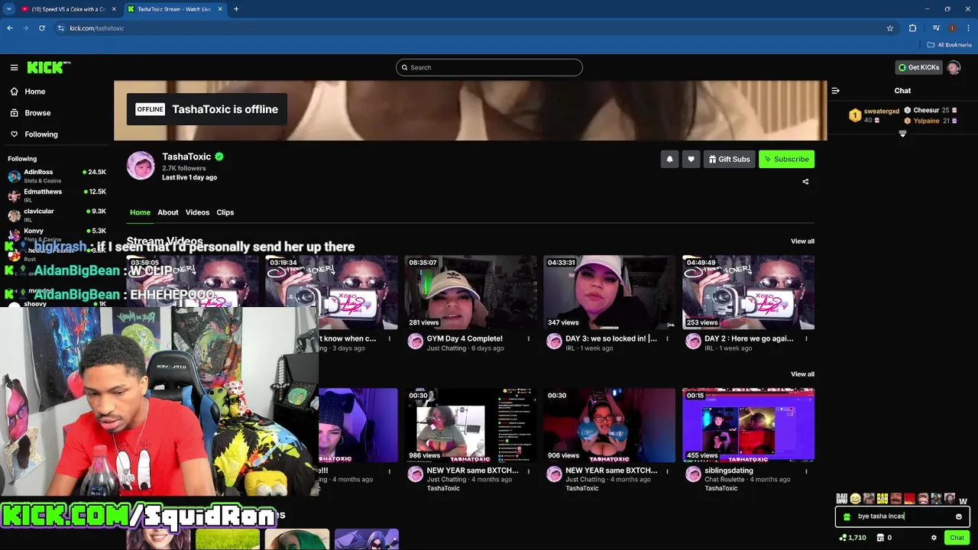This screenshot has height=550, width=978.
Task: Switch to the Videos tab
Action: click(197, 212)
